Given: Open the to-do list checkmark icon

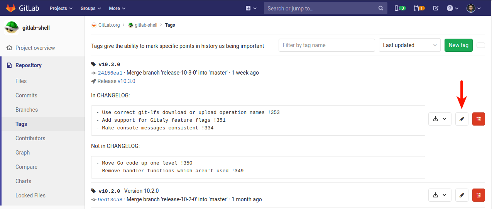Looking at the screenshot, I should click(436, 8).
